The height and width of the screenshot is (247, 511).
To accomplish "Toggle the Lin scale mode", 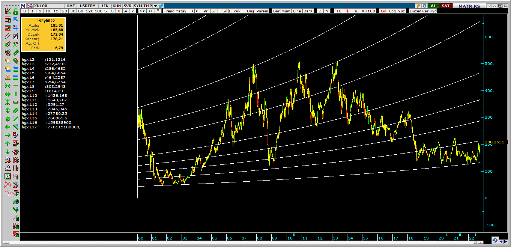I will [x=383, y=11].
